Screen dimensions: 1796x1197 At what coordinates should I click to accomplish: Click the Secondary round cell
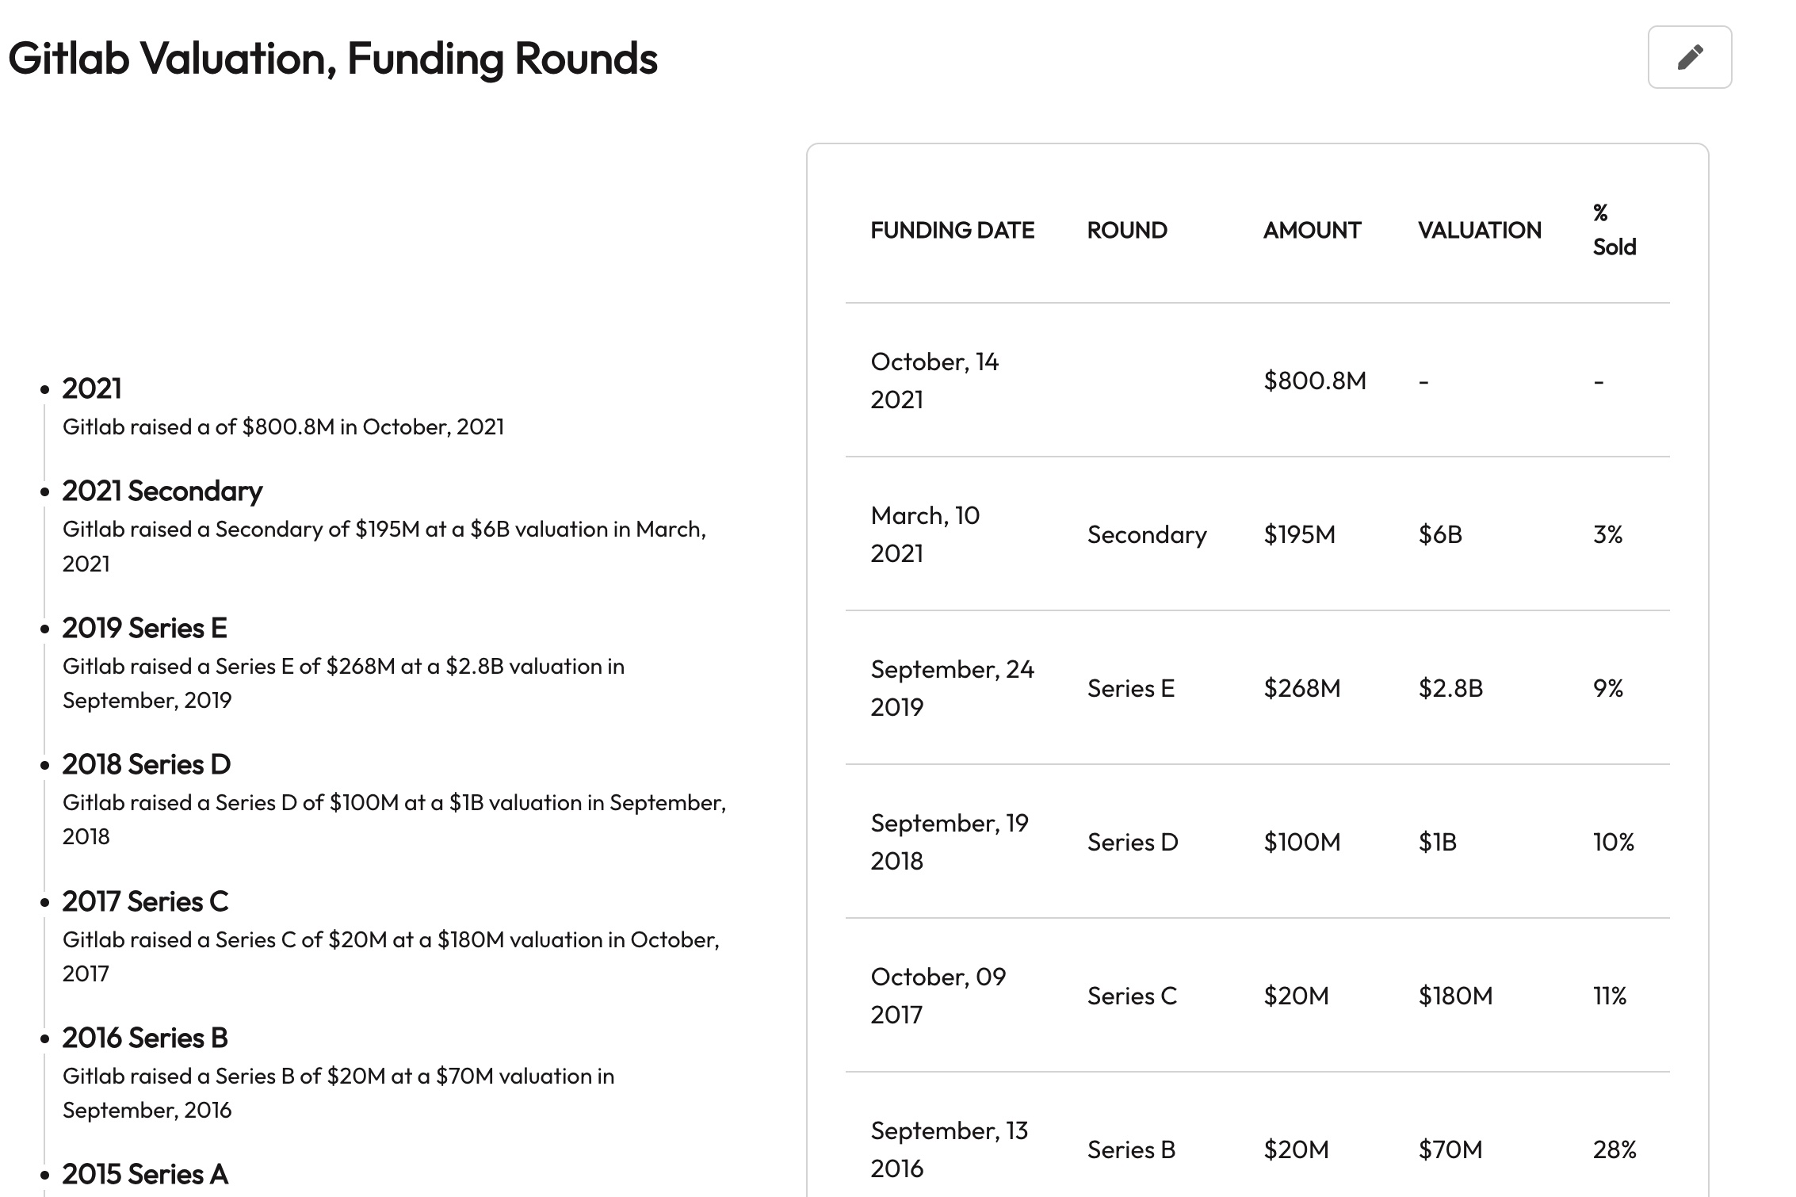click(x=1147, y=534)
